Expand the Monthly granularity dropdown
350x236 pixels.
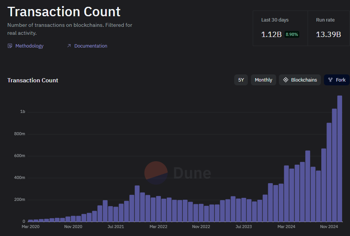(263, 80)
